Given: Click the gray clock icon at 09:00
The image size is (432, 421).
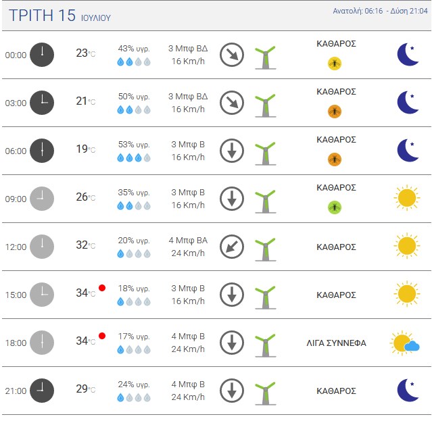Looking at the screenshot, I should coord(42,199).
